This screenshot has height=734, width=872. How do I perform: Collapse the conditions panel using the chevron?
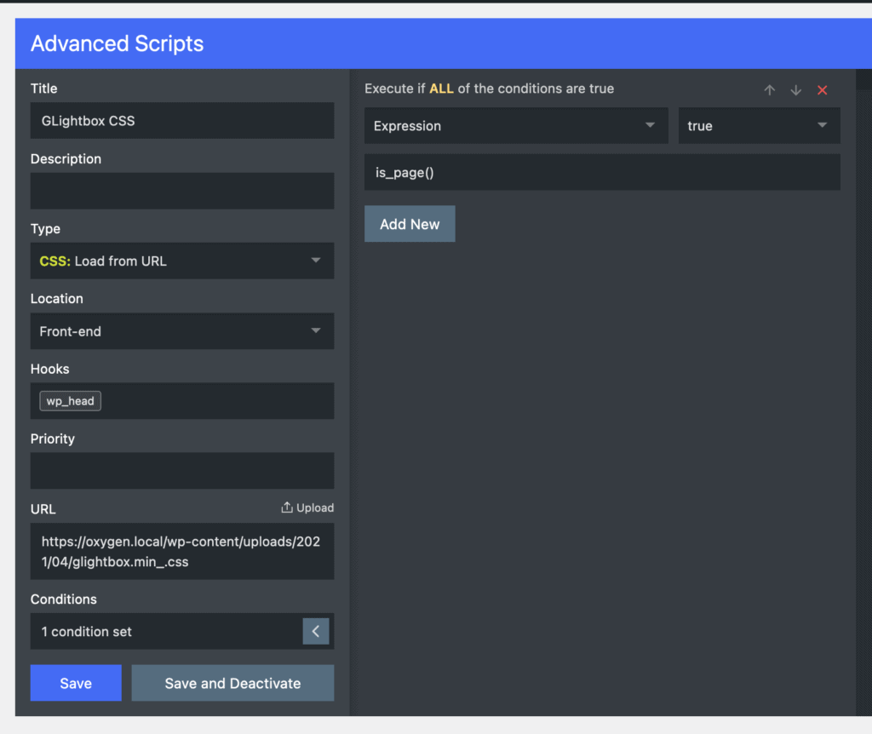pos(316,631)
